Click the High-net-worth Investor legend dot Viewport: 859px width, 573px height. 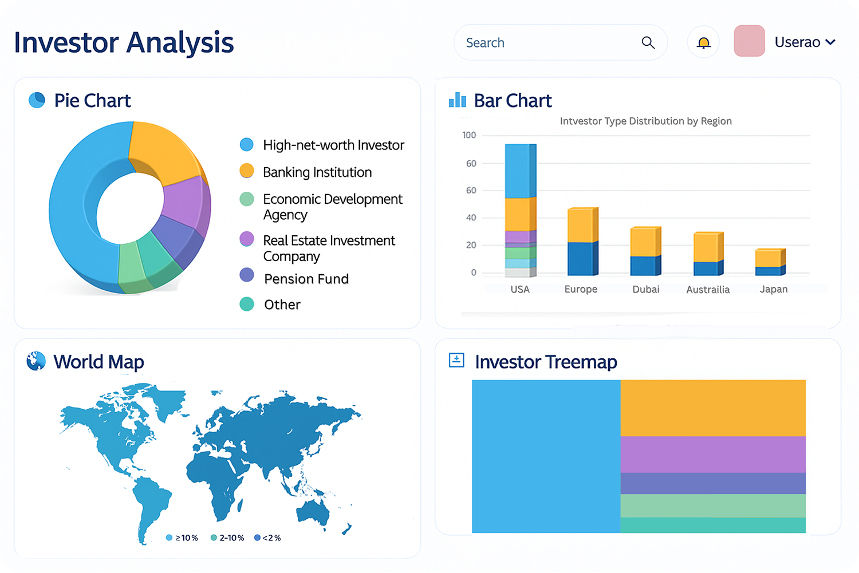[246, 145]
